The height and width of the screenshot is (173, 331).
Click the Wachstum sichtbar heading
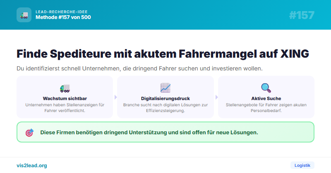65,98
